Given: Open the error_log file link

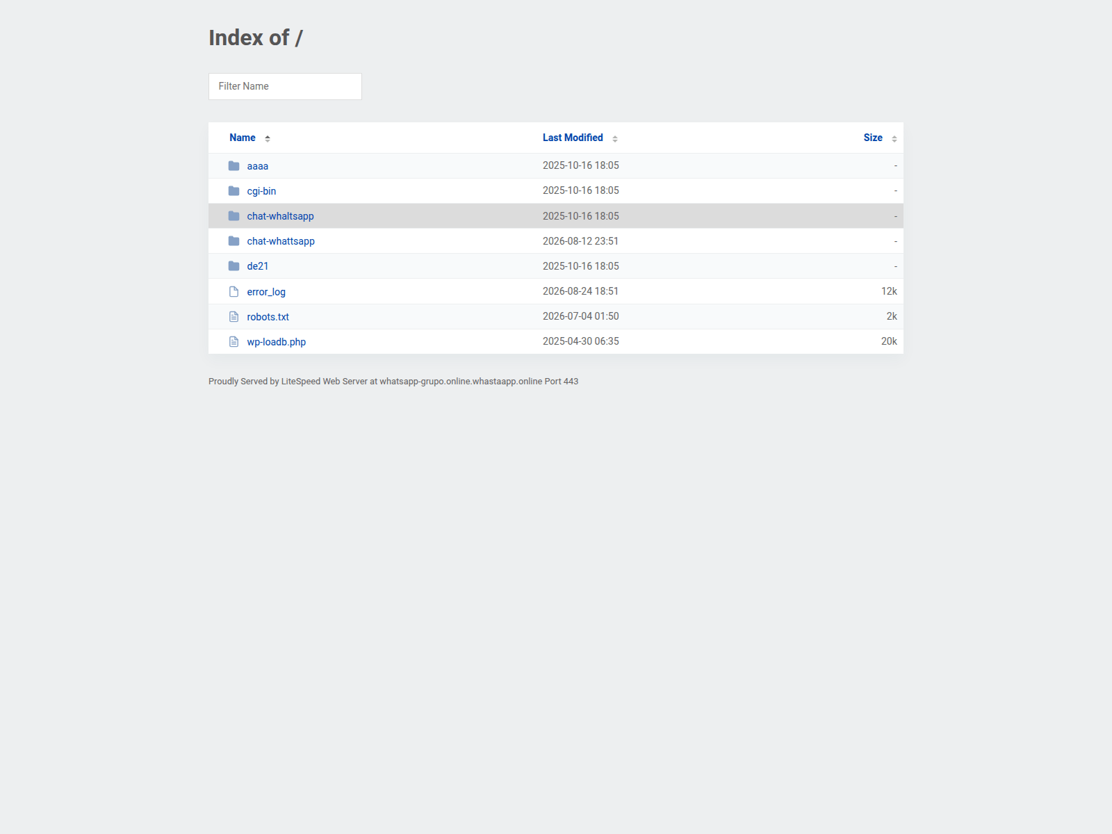Looking at the screenshot, I should click(266, 292).
